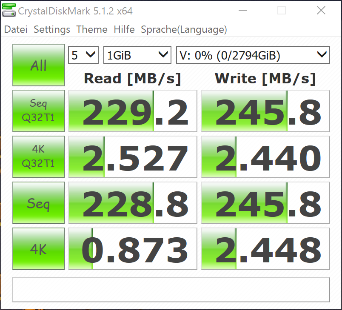The width and height of the screenshot is (342, 310).
Task: Start the Seq Q32T1 test
Action: (38, 111)
